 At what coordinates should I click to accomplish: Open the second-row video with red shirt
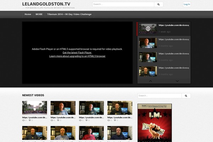coord(92,133)
